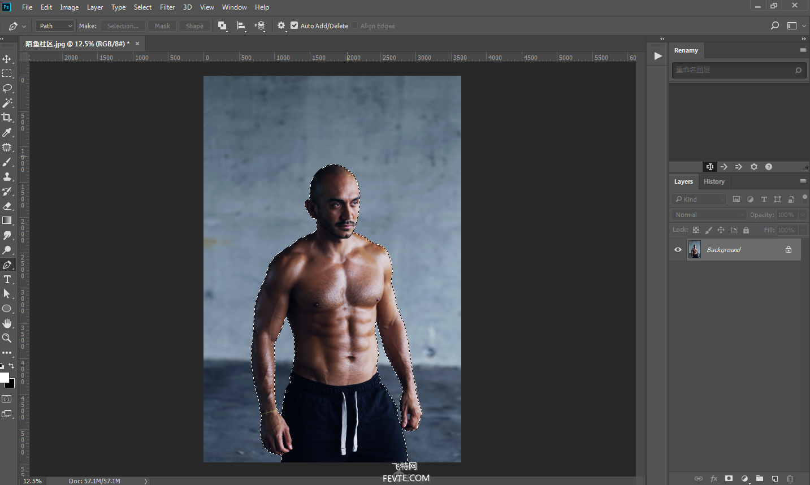Viewport: 810px width, 485px height.
Task: Toggle Quick Mask mode
Action: coord(7,399)
